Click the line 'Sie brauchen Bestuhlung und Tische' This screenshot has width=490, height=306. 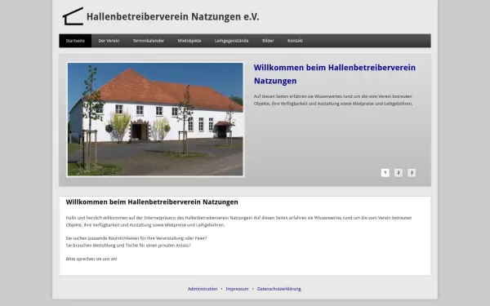pyautogui.click(x=128, y=246)
